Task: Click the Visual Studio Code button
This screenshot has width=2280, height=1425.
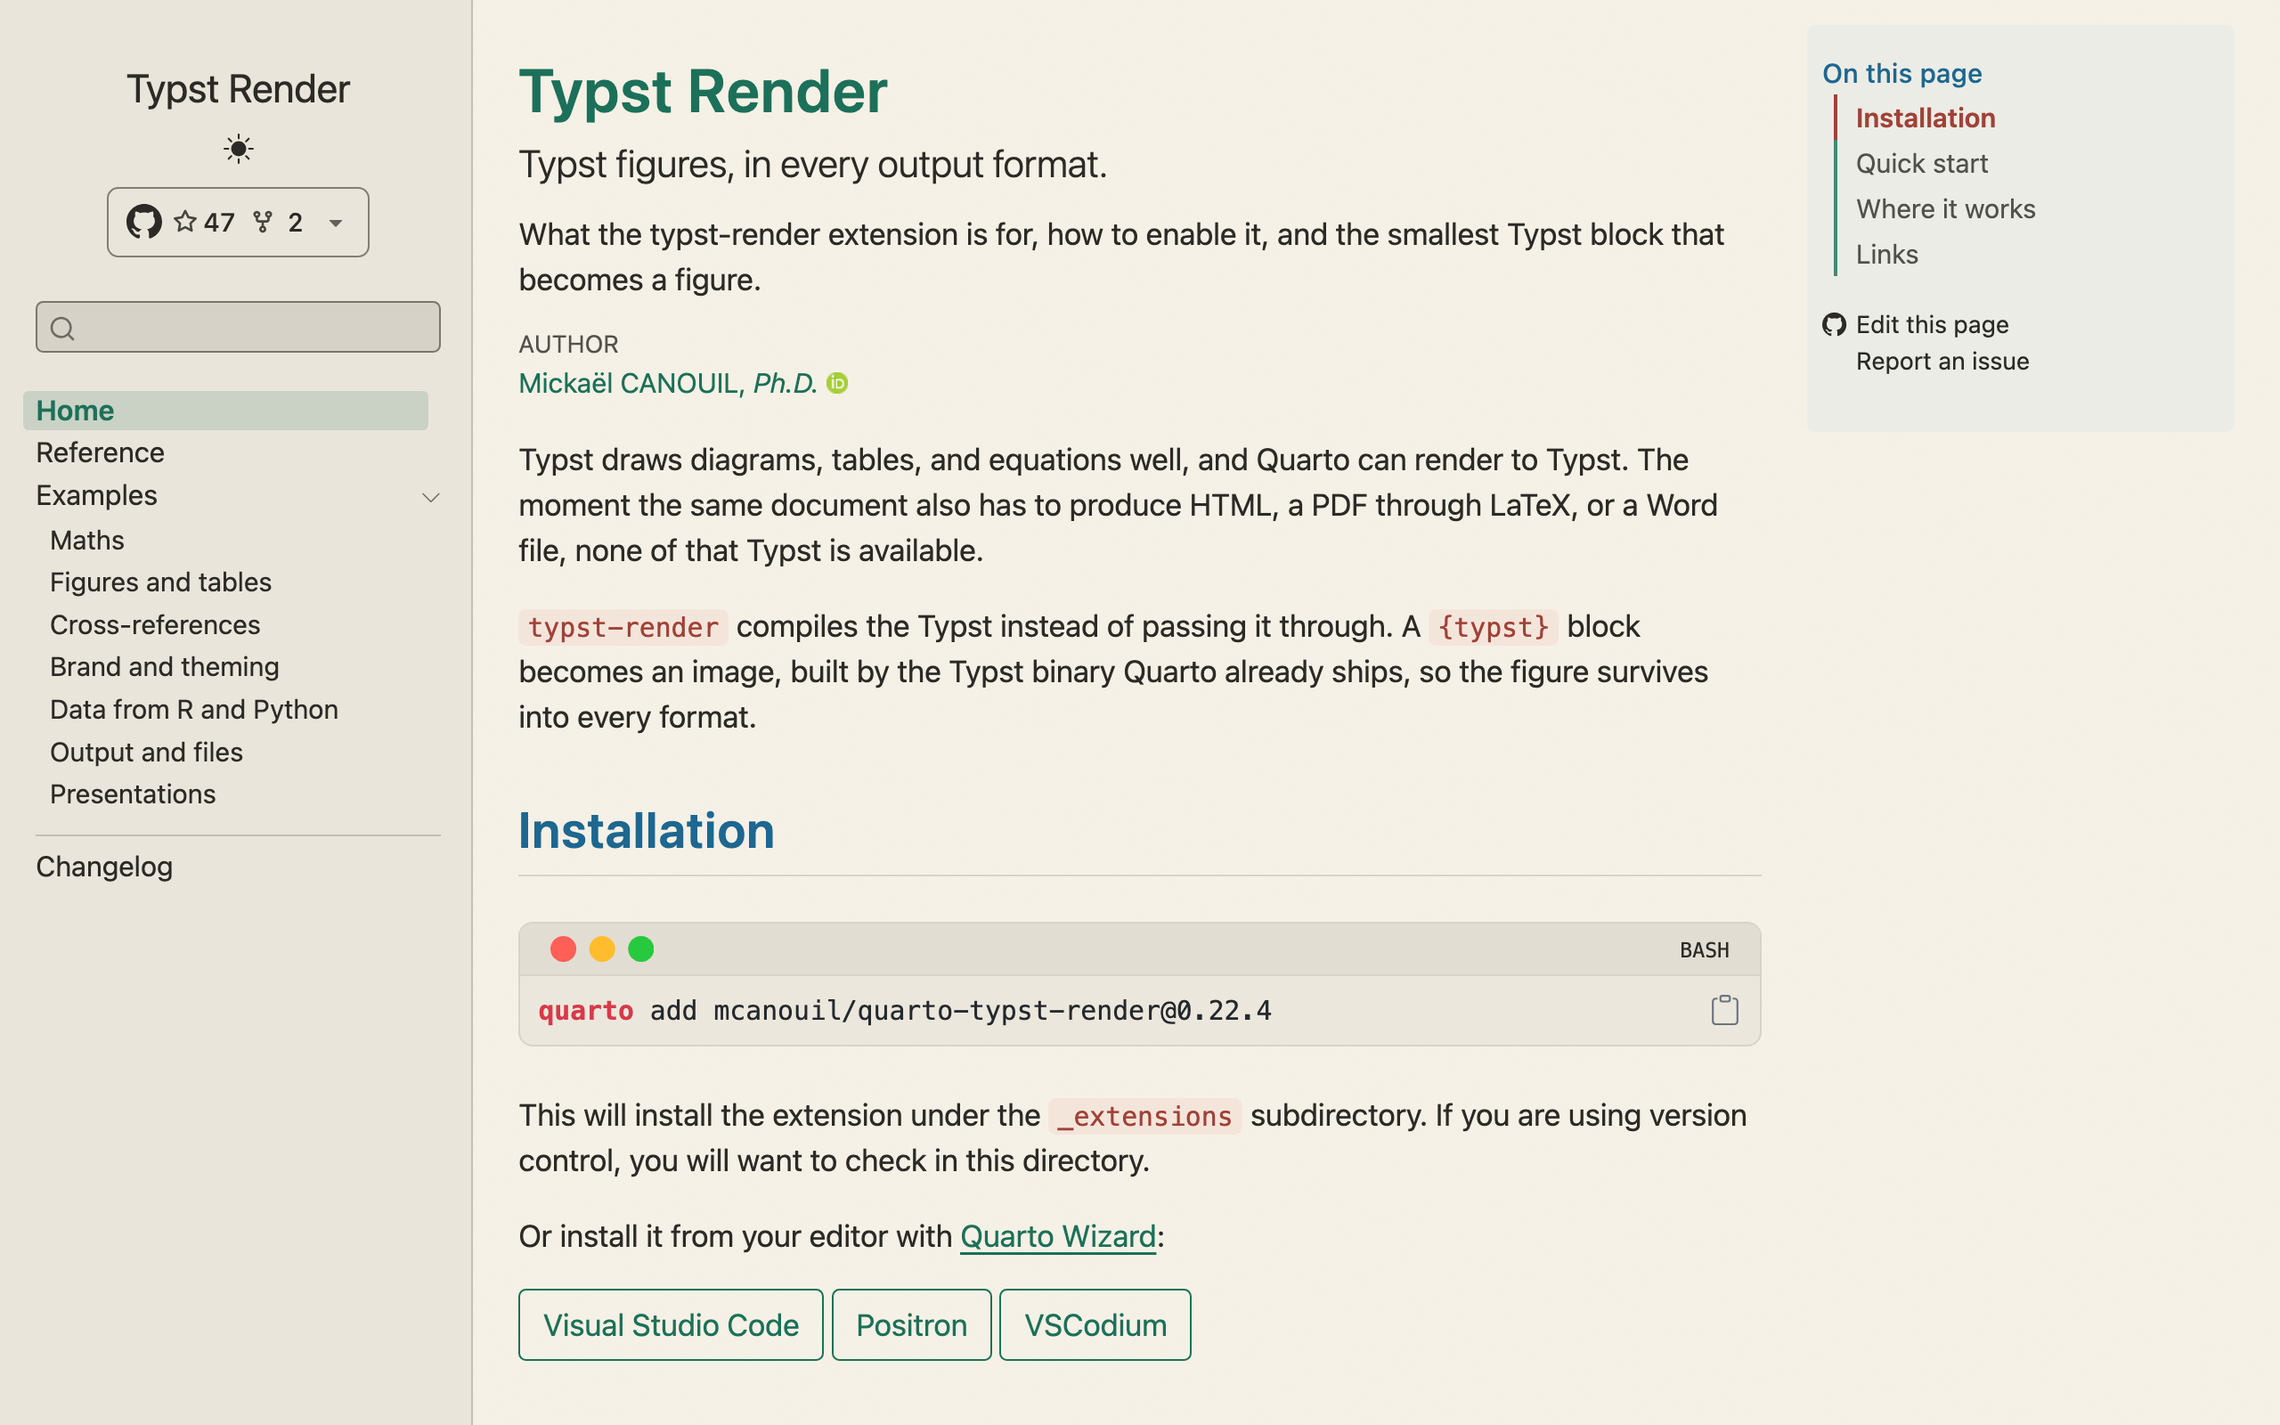Action: (671, 1325)
